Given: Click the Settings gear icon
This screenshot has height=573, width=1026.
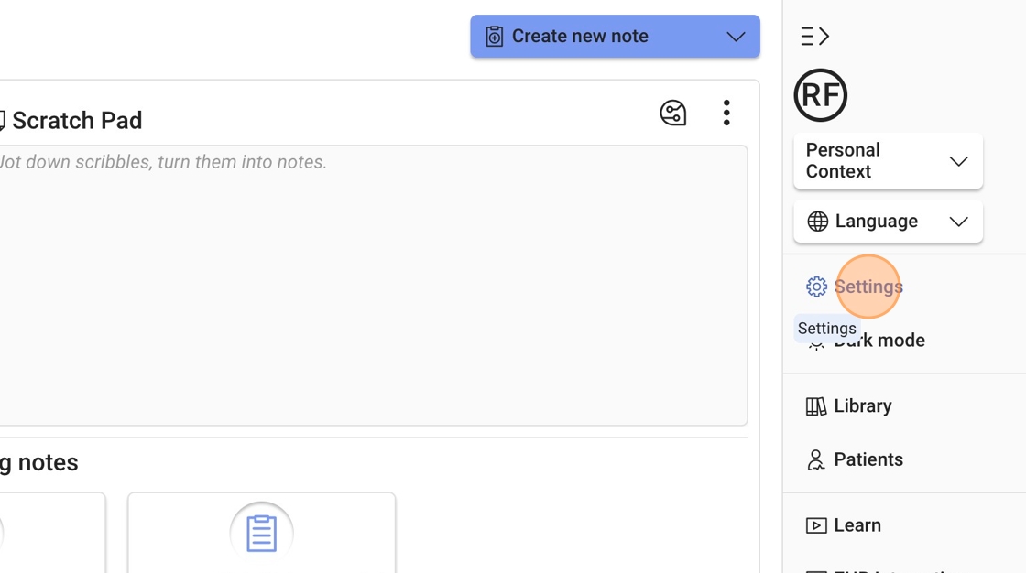Looking at the screenshot, I should (816, 286).
